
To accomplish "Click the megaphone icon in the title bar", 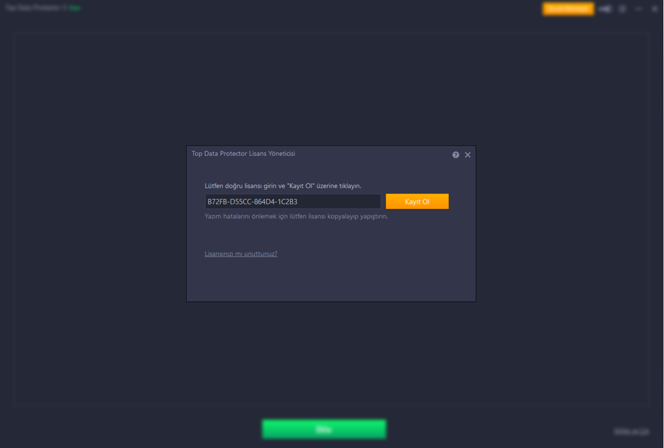I will pyautogui.click(x=605, y=9).
